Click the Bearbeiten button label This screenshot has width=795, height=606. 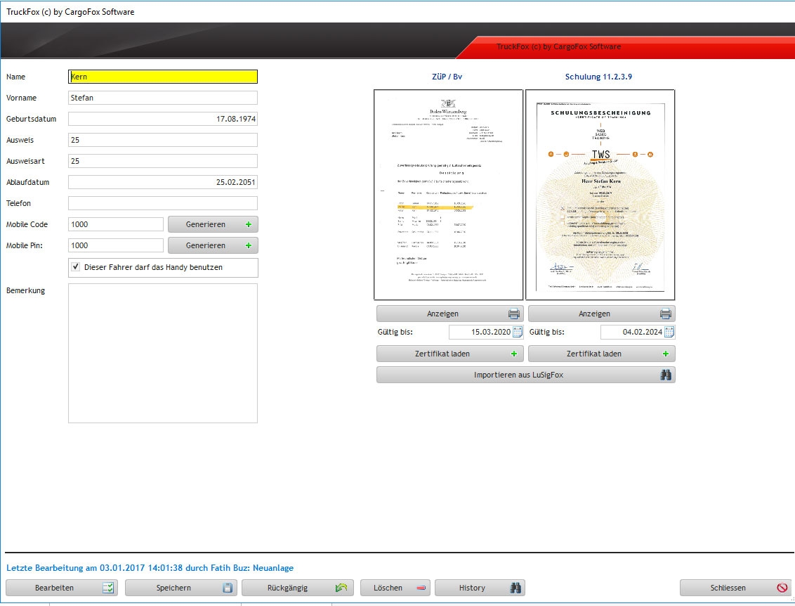[54, 588]
